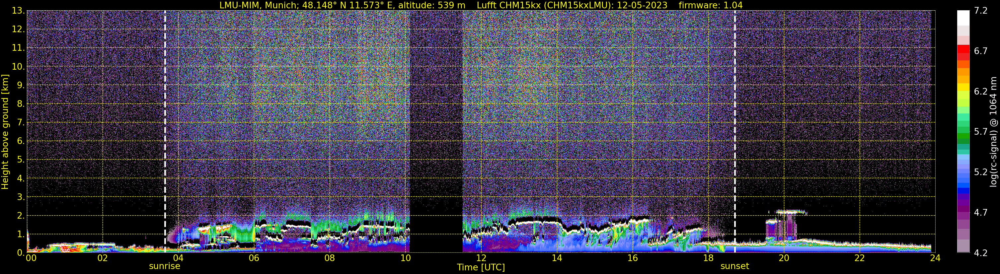This screenshot has width=1000, height=274.
Task: Click height tick '13.' on the y-axis
Action: point(18,11)
